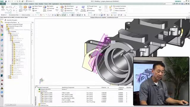The height and width of the screenshot is (107, 190).
Task: Expand More dropdown in Surface group
Action: [x=100, y=9]
